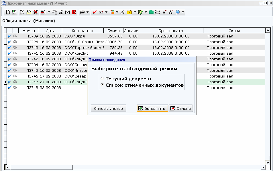Click the sum value 38806.70
The width and height of the screenshot is (273, 171).
[114, 42]
